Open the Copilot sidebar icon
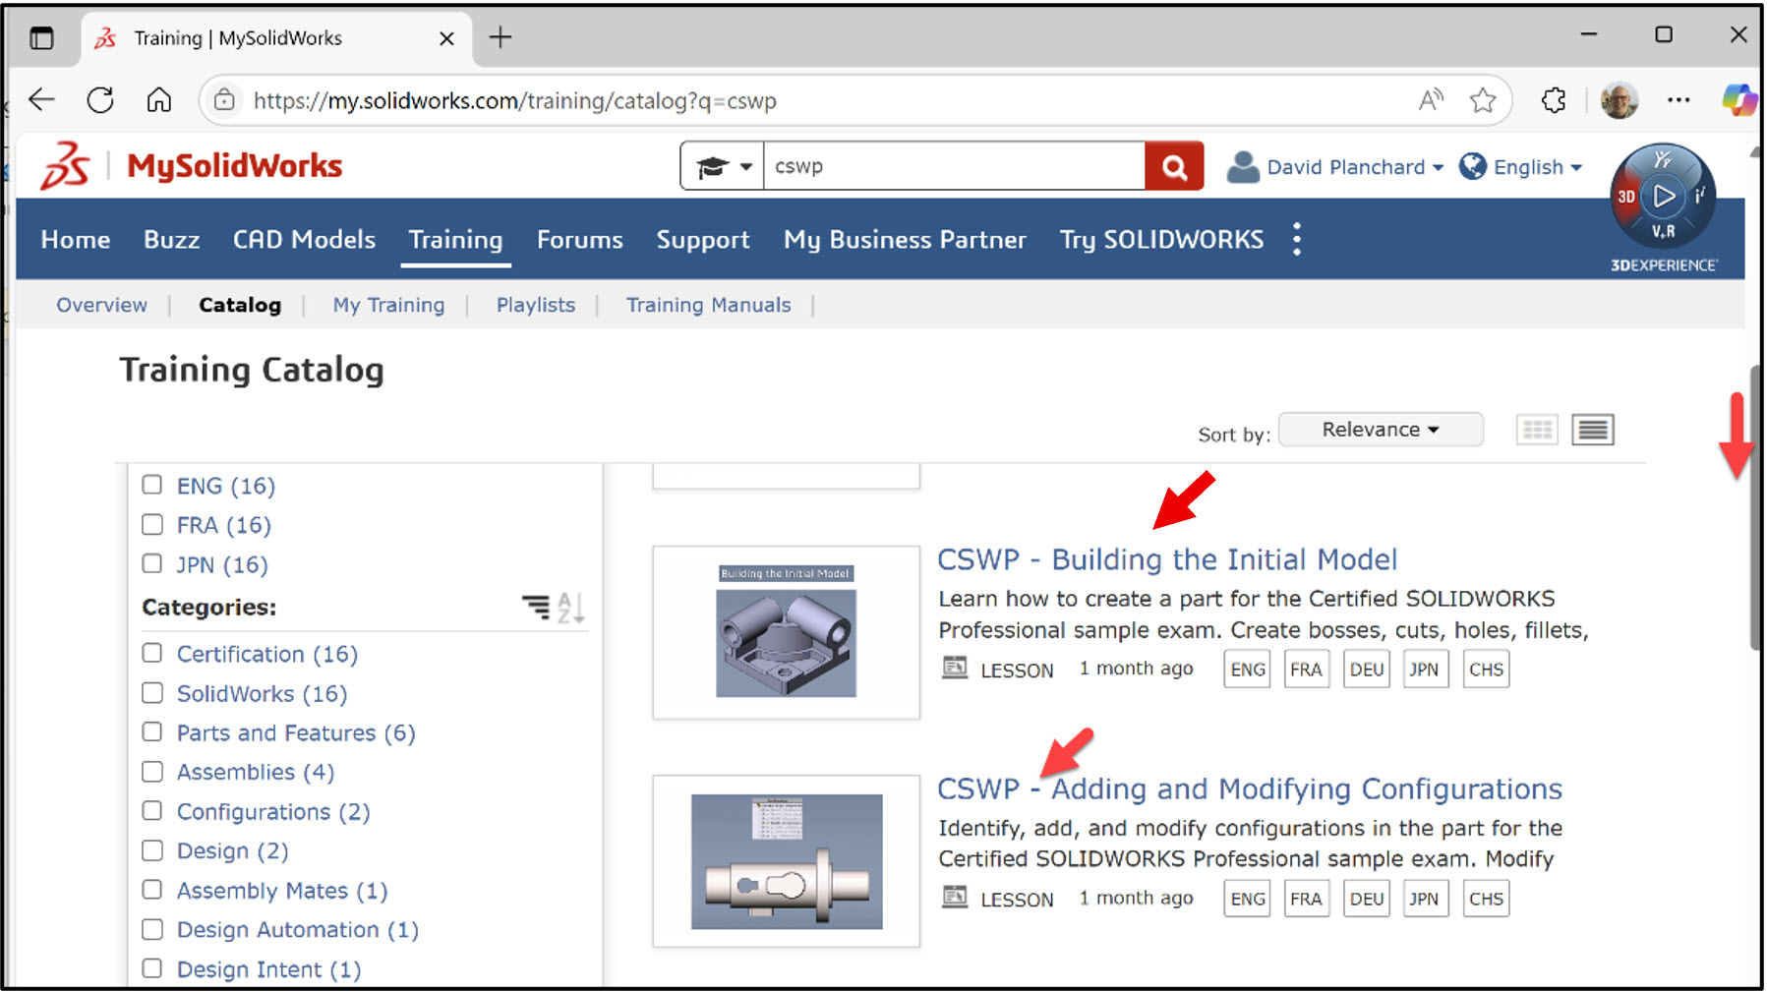Viewport: 1767px width, 992px height. pos(1738,99)
